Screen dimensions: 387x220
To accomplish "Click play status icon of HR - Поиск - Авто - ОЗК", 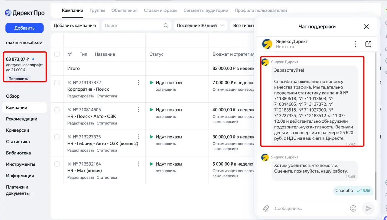I will [x=151, y=110].
